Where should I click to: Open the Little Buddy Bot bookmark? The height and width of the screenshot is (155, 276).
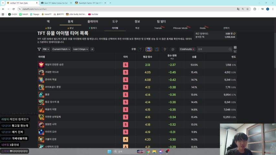coord(76,14)
